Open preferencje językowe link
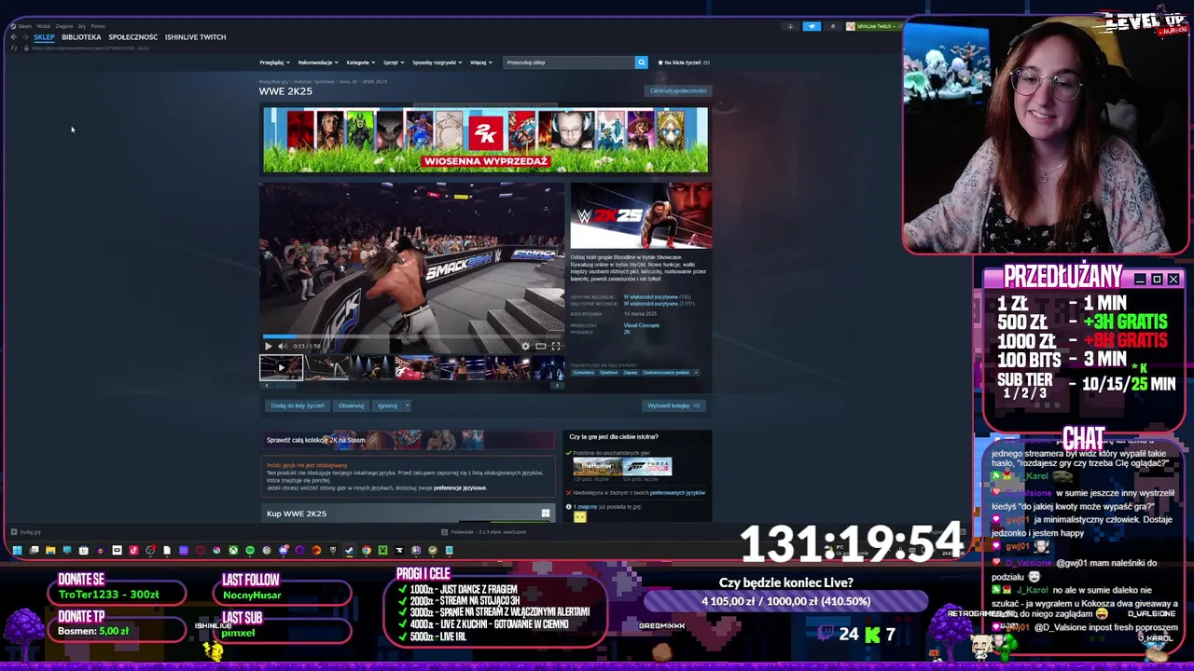The image size is (1194, 671). tap(460, 487)
